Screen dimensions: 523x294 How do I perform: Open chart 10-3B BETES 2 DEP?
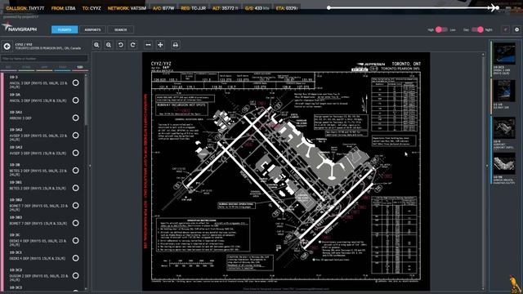[38, 170]
